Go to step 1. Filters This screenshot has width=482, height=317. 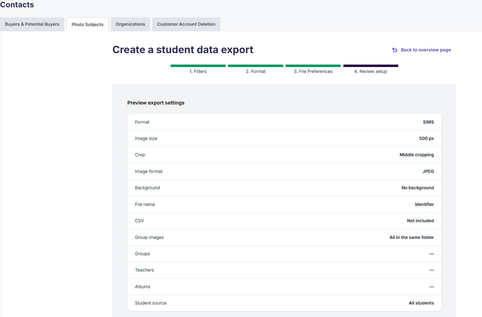[198, 69]
